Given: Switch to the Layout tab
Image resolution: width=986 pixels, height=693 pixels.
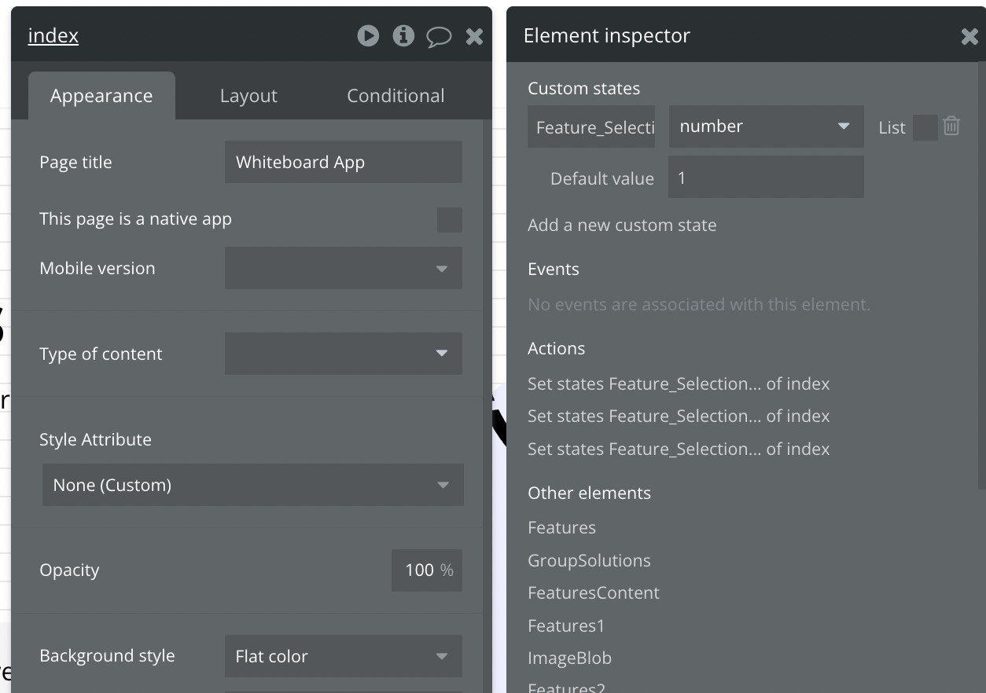Looking at the screenshot, I should pyautogui.click(x=248, y=96).
